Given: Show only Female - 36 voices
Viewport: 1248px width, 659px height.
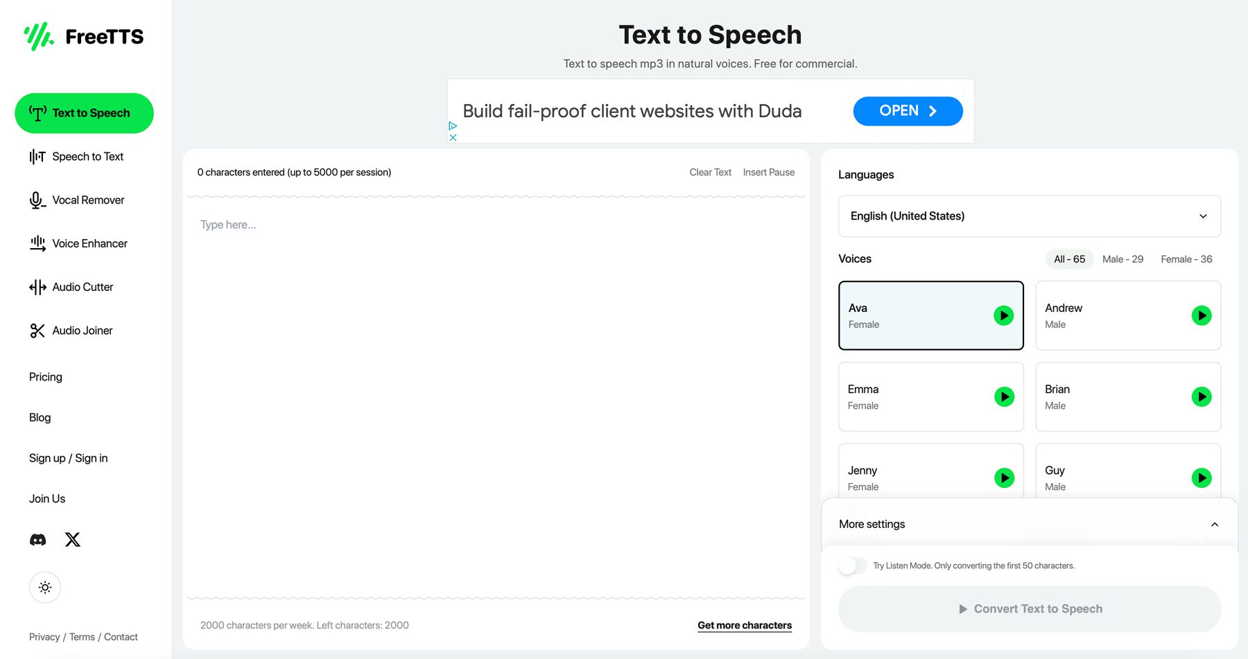Looking at the screenshot, I should coord(1186,258).
